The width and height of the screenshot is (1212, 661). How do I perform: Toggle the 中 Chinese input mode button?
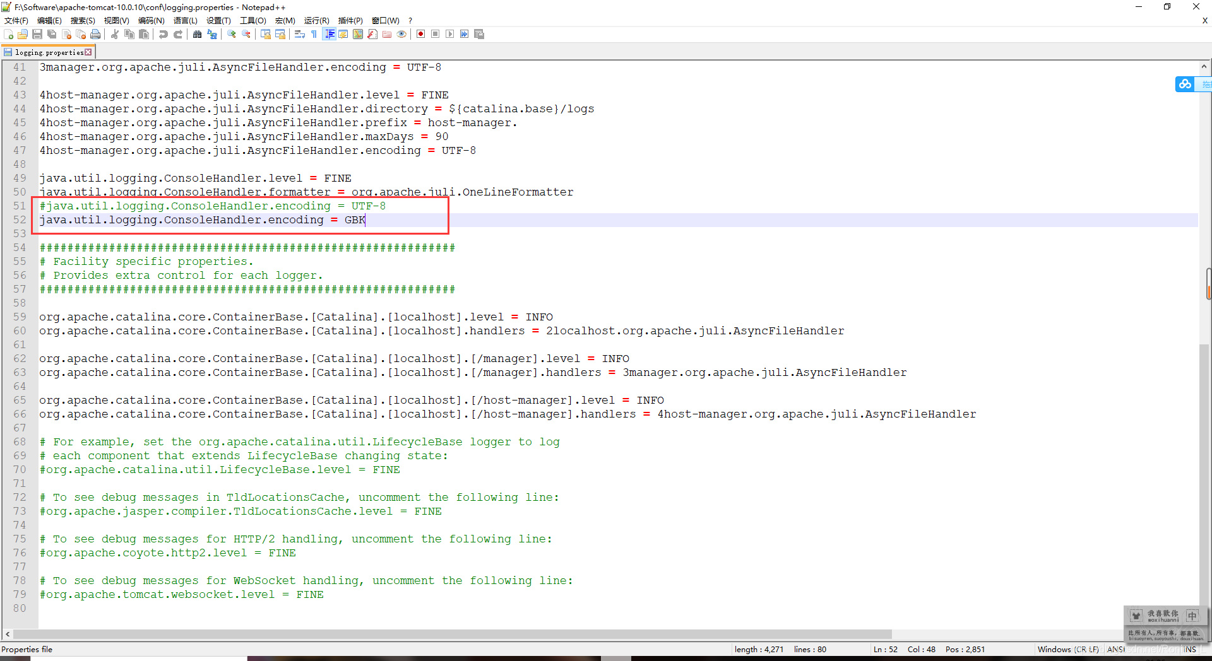tap(1192, 616)
